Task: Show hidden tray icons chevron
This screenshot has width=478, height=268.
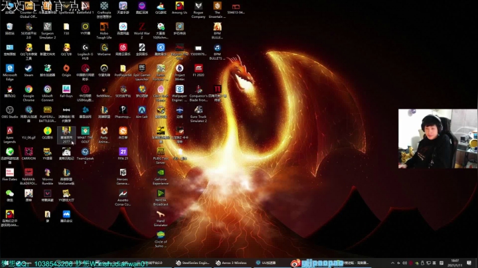Action: [392, 263]
